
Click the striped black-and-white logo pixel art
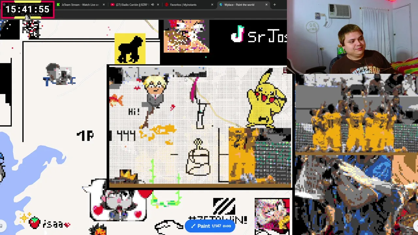click(x=224, y=206)
